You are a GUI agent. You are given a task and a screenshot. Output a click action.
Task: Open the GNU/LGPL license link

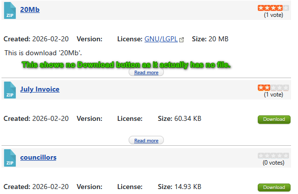tap(161, 39)
